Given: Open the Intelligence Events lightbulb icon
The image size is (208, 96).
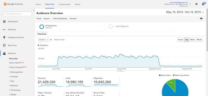Looking at the screenshot, I should pyautogui.click(x=4, y=37).
